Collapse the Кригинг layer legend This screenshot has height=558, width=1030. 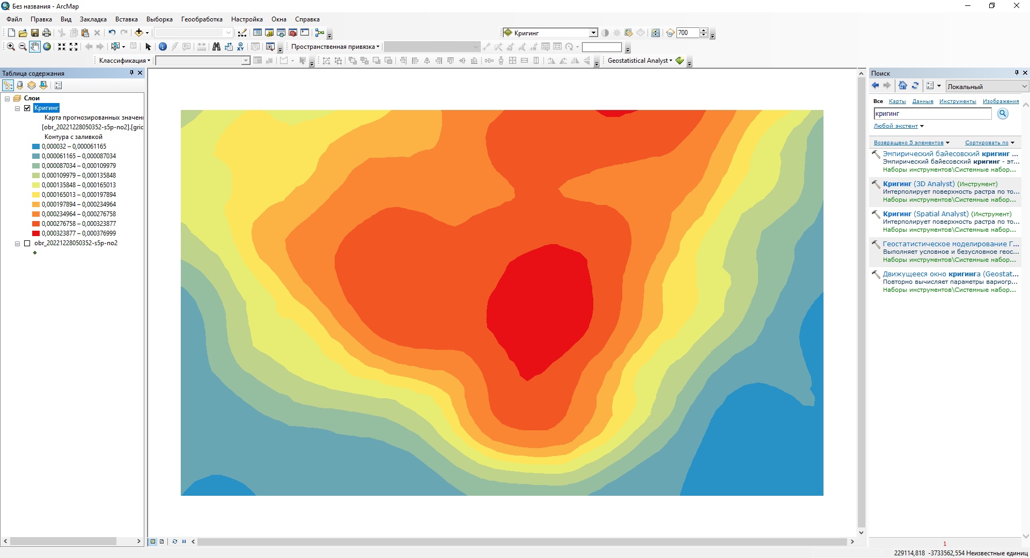pos(17,108)
